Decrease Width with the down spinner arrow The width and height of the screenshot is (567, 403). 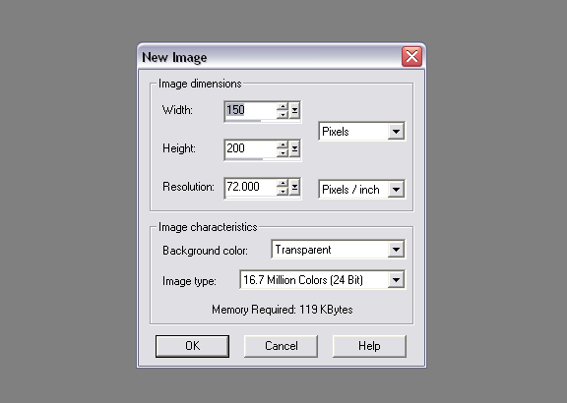283,114
